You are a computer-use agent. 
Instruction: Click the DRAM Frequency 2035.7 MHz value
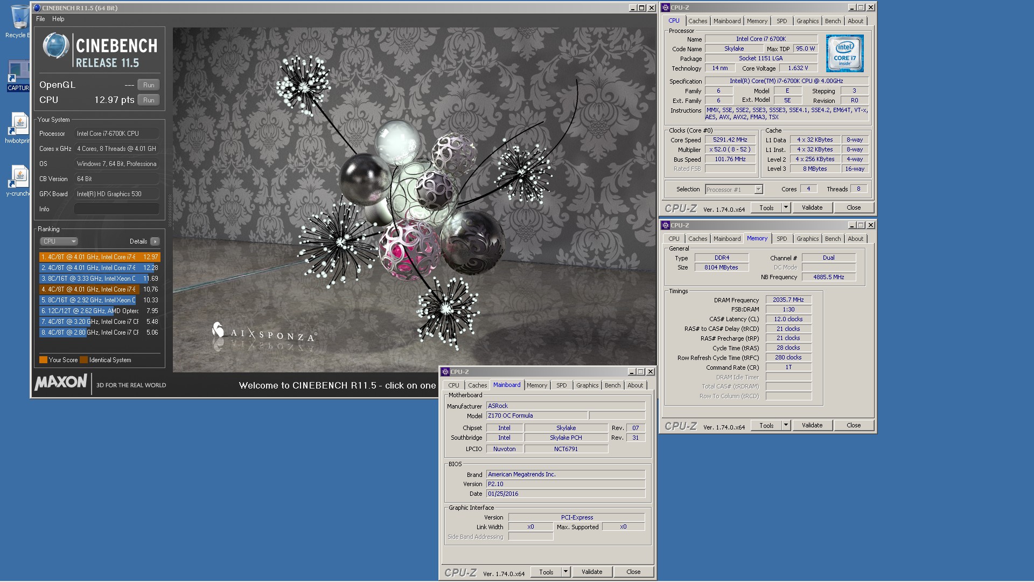click(788, 300)
